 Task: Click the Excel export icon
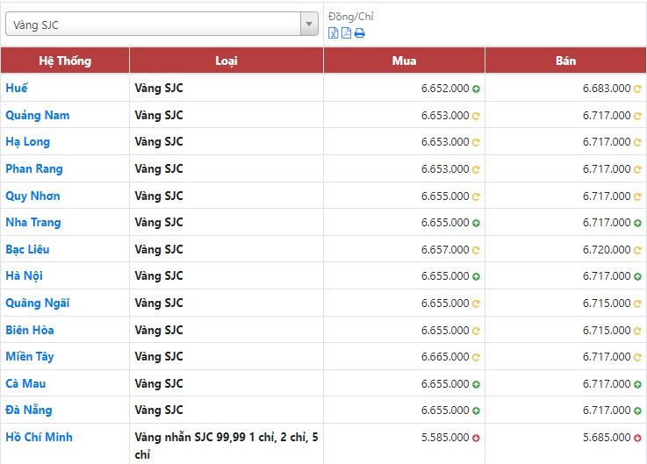pyautogui.click(x=334, y=33)
